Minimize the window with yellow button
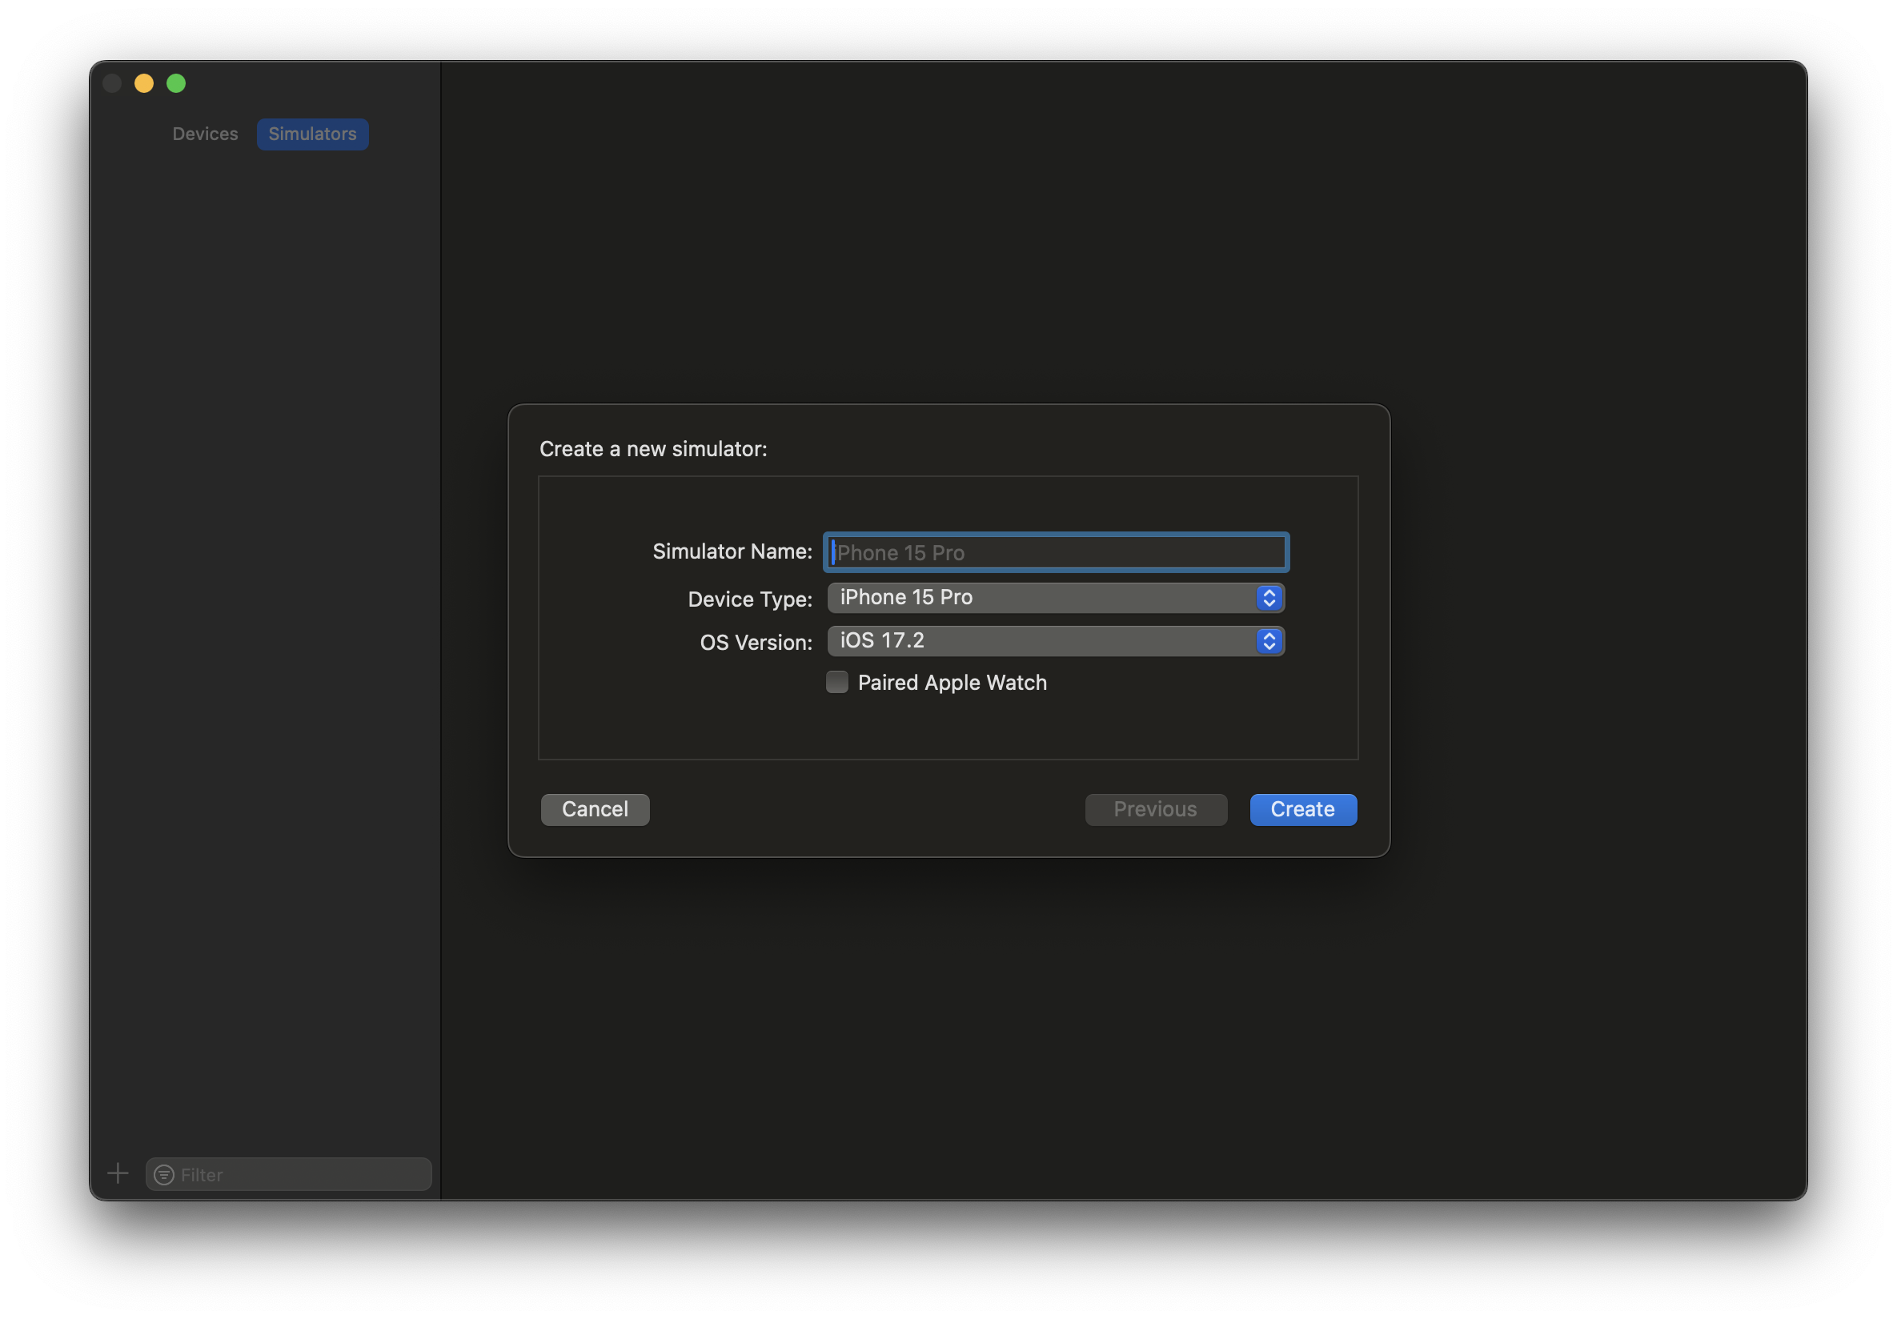 click(144, 83)
